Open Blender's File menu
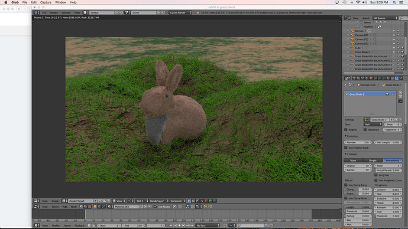The image size is (408, 229). (44, 12)
